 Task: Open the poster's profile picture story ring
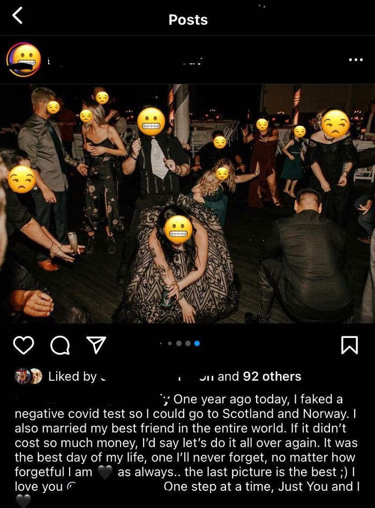point(24,60)
